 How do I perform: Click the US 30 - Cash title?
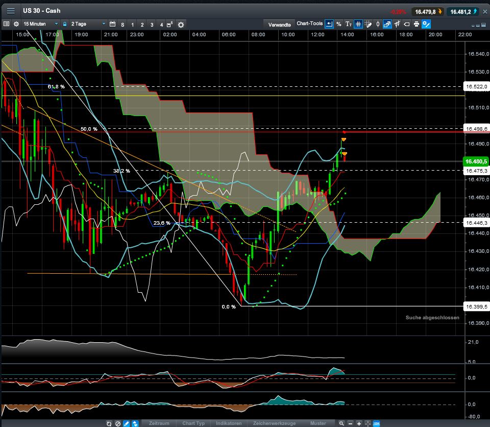point(41,11)
